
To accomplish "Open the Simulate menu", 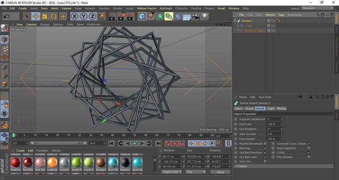I will click(104, 8).
